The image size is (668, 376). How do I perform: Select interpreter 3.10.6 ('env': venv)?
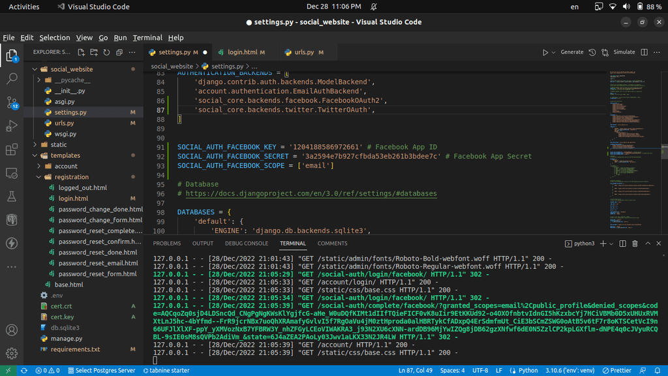569,371
